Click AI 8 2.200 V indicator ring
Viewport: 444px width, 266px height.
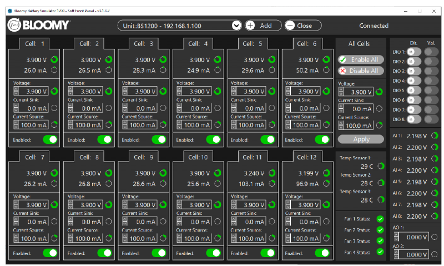coord(435,216)
